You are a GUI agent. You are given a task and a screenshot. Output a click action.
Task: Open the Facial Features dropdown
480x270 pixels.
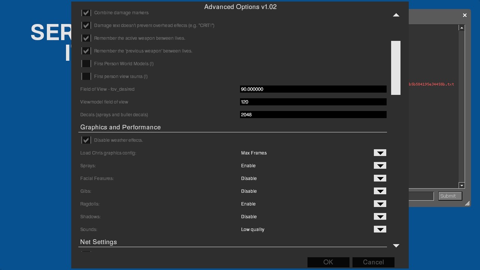[x=380, y=178]
